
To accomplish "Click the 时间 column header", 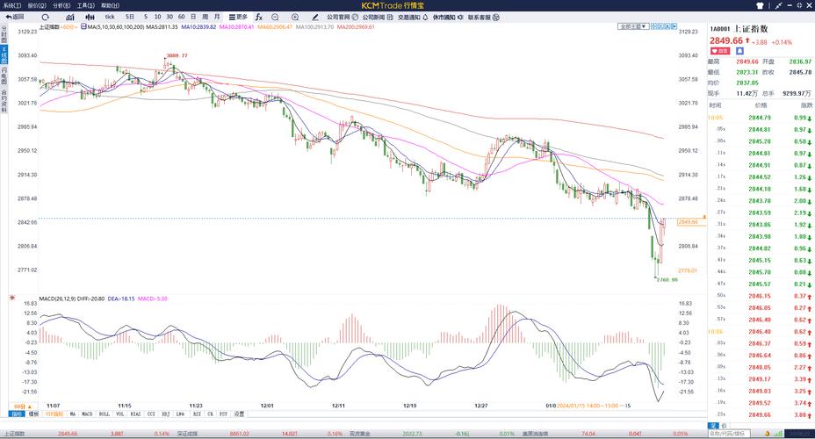I will pos(715,105).
